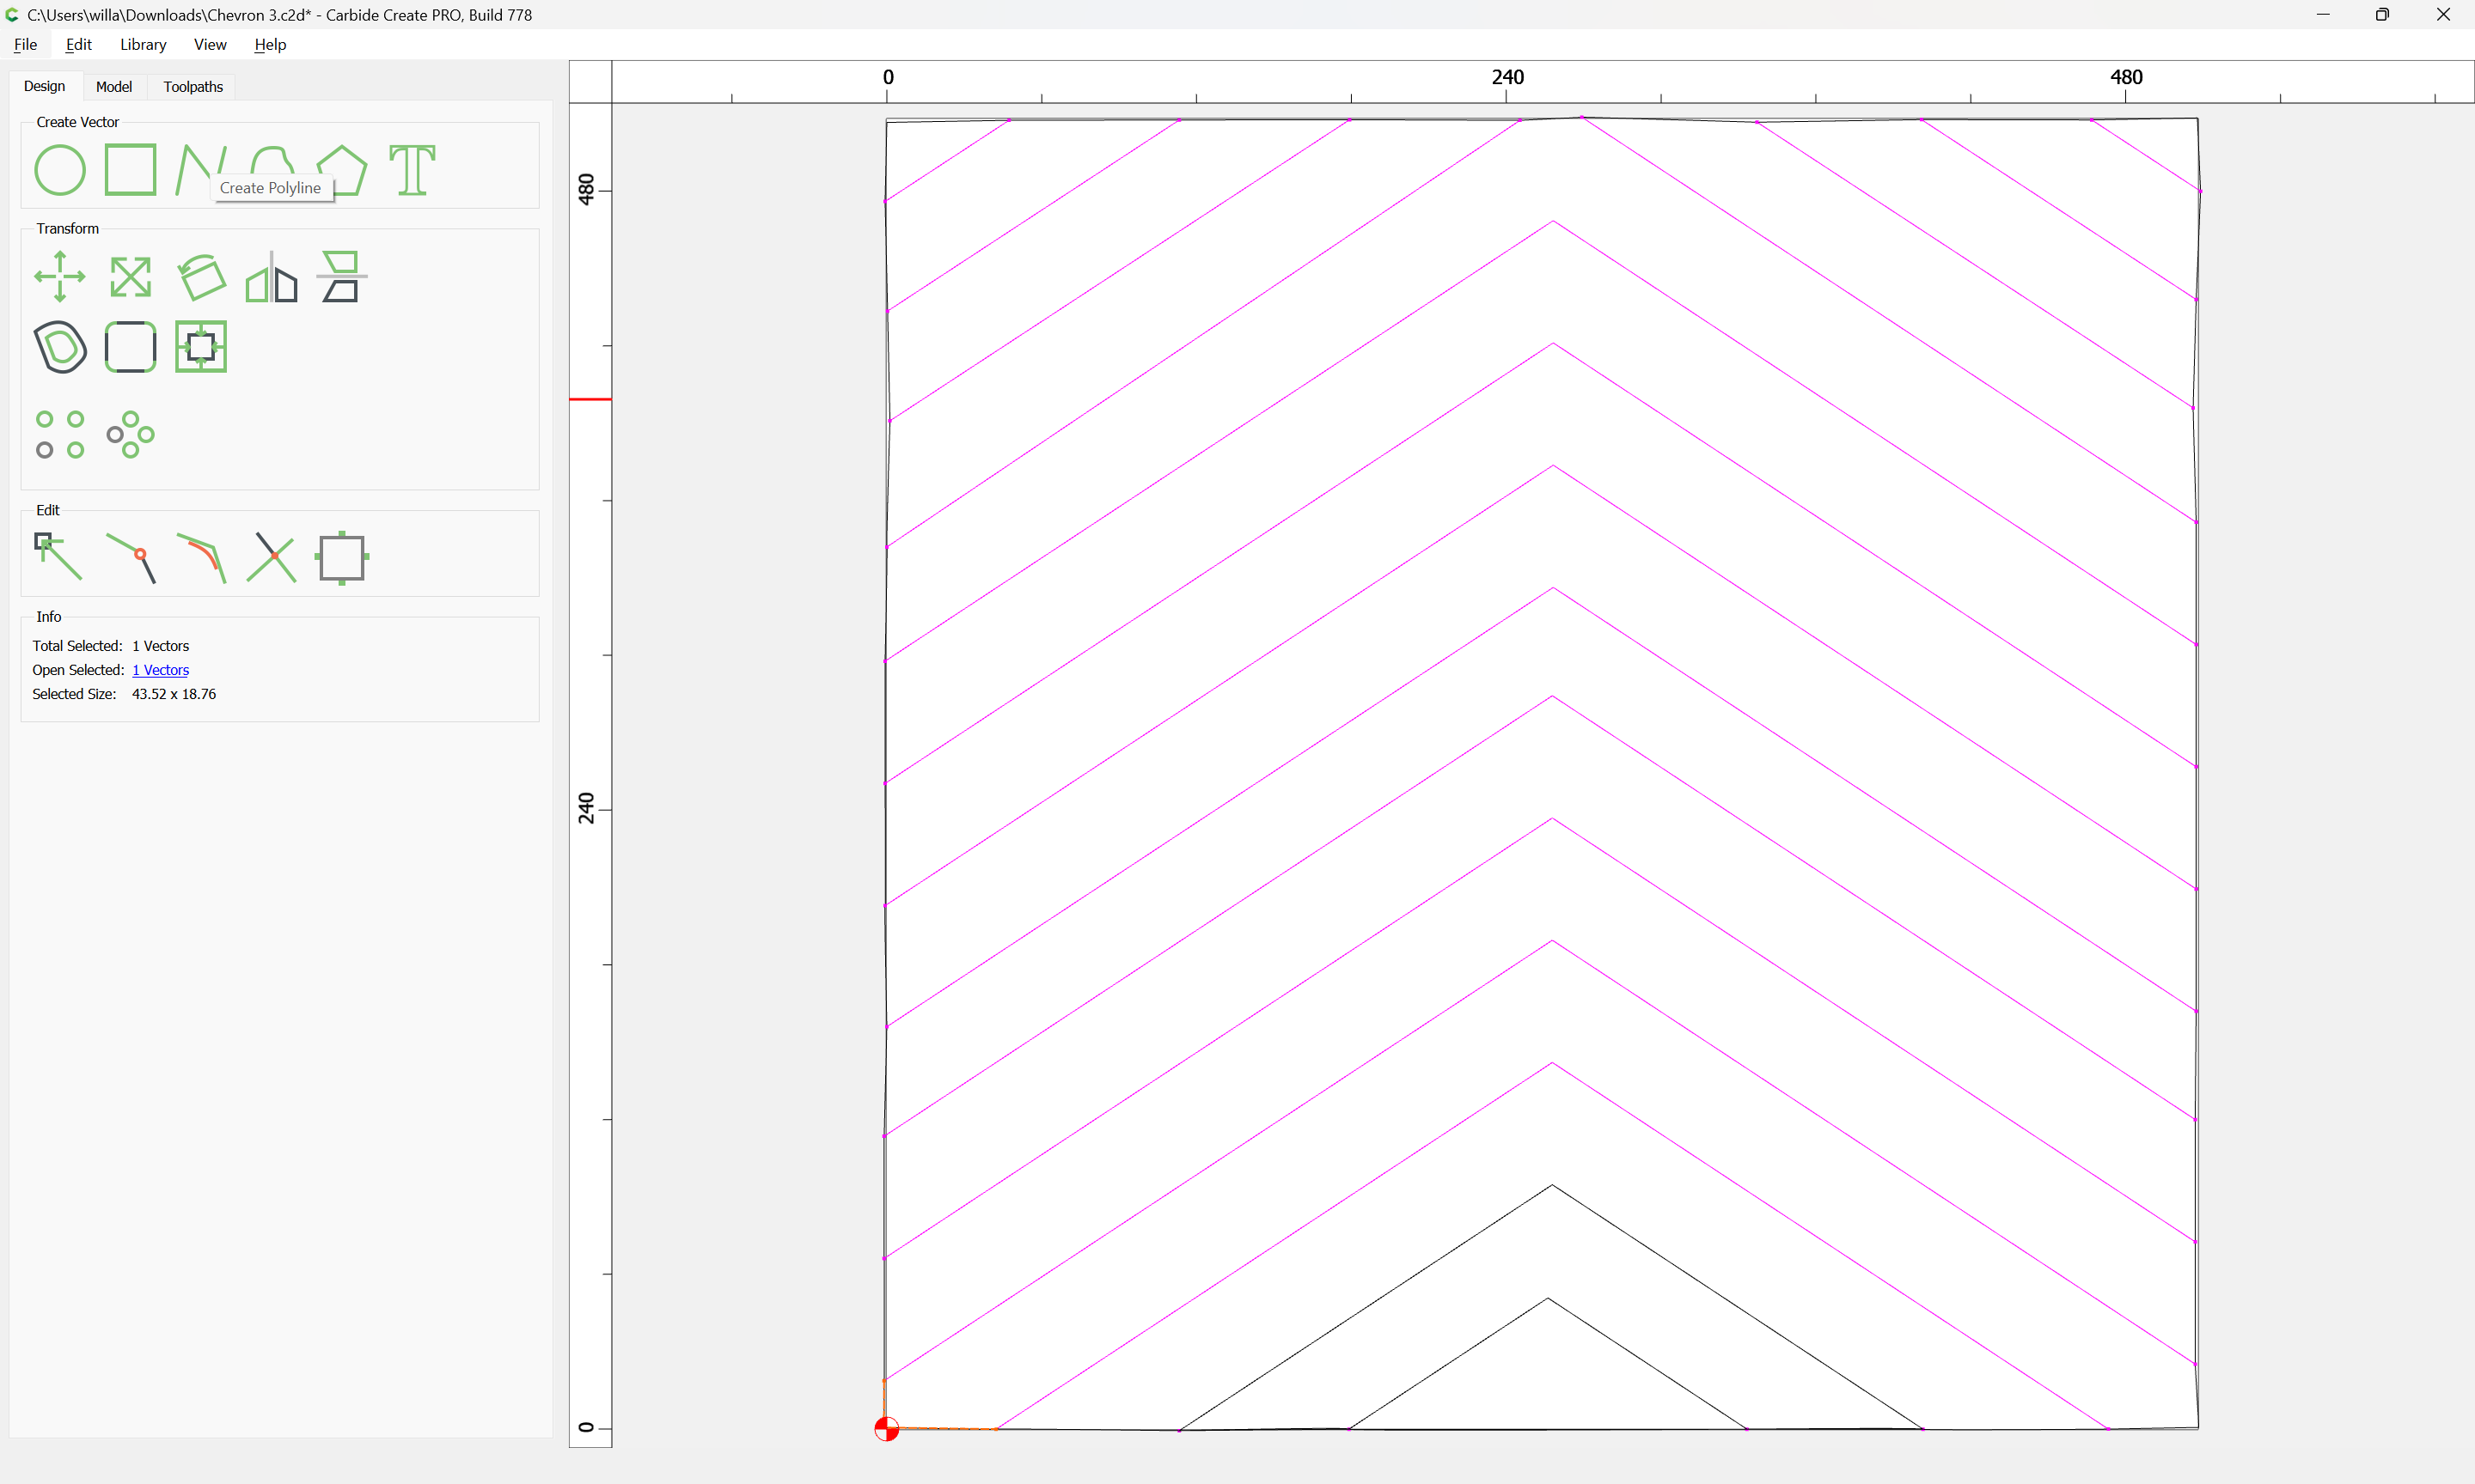This screenshot has height=1484, width=2475.
Task: Open the Boolean/inlay square tool
Action: pos(200,347)
